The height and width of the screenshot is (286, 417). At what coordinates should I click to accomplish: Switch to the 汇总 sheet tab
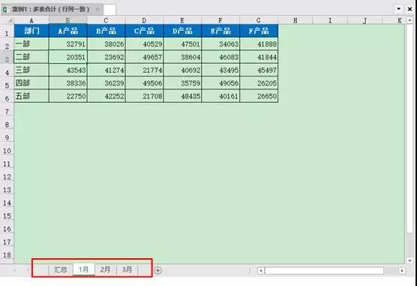pyautogui.click(x=61, y=269)
